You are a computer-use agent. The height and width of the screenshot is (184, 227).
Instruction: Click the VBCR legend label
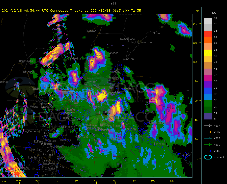point(217,132)
